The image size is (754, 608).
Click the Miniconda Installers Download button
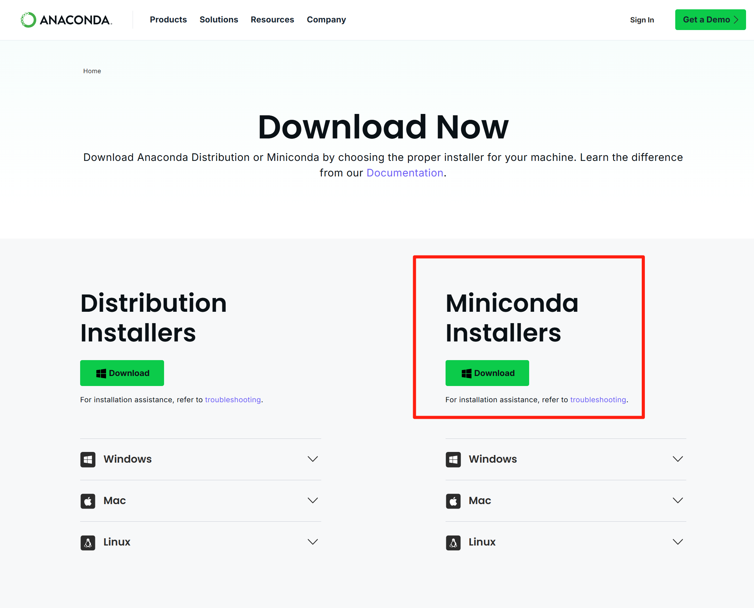pos(487,373)
